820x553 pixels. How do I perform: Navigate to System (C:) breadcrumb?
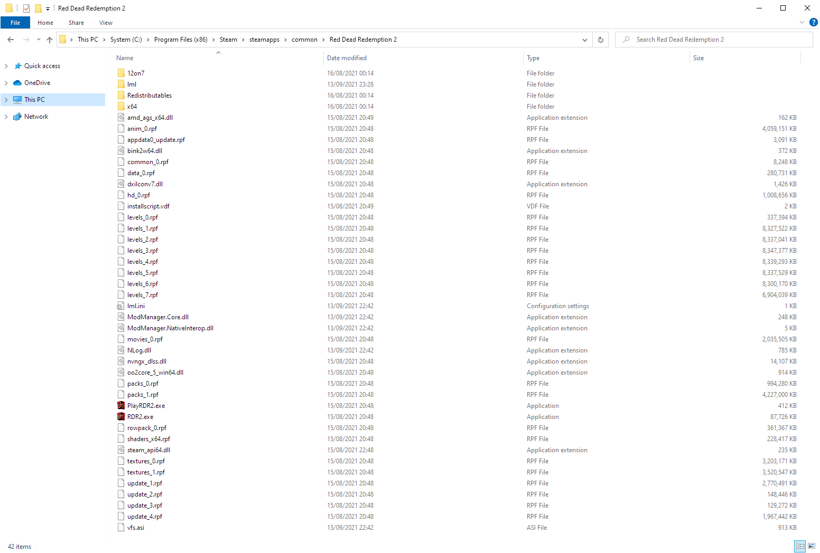(126, 40)
